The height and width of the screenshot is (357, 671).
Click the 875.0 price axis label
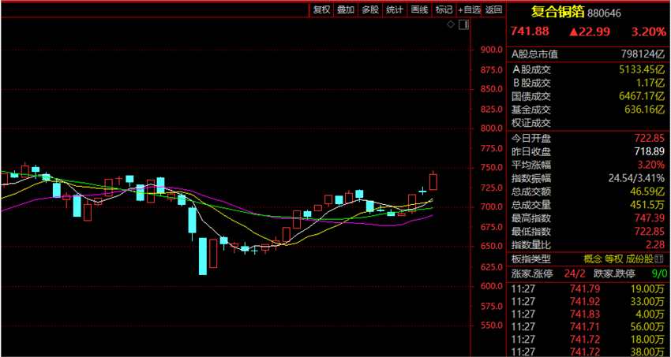click(490, 70)
